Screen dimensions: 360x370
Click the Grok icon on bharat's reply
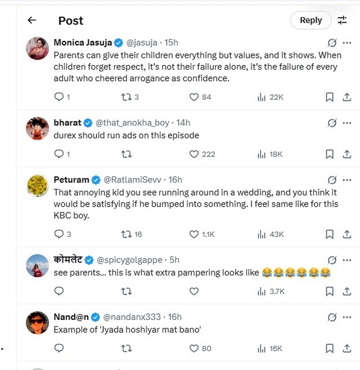coord(332,123)
